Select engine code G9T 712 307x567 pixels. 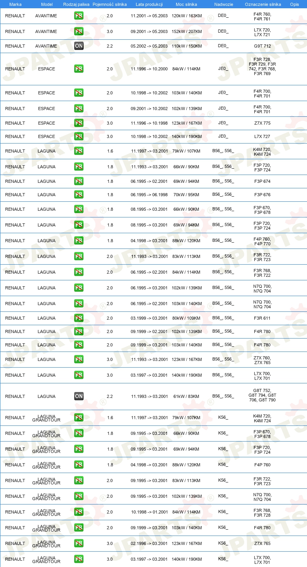[262, 46]
